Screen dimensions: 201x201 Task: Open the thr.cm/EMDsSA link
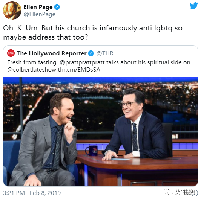(79, 70)
